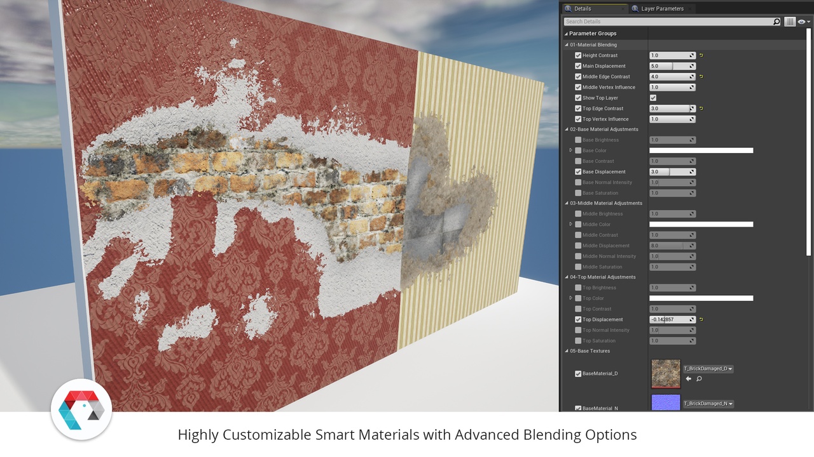The image size is (814, 457).
Task: Collapse the 01-Material Blending group
Action: tap(567, 45)
